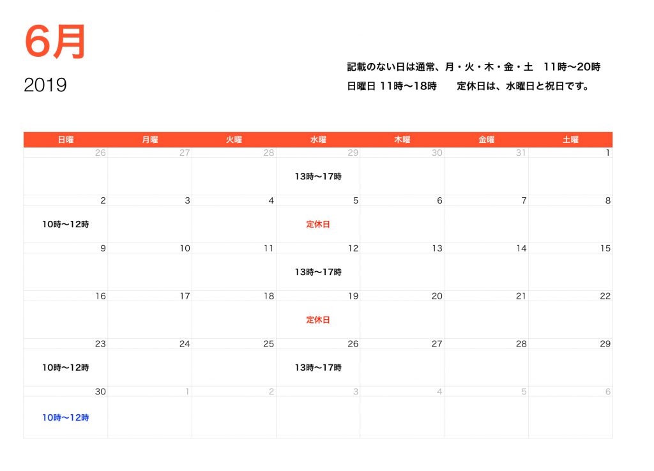Click the grayed-out date 31 cell
This screenshot has height=471, width=654.
click(521, 153)
